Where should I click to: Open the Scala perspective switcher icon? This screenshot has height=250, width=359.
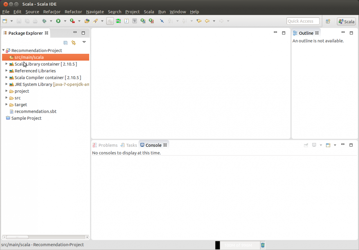tap(346, 21)
